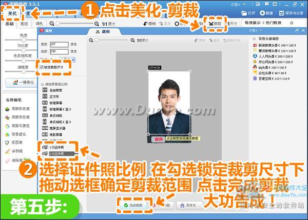Select the 自由裁剪 free crop ratio icon
The height and width of the screenshot is (220, 308).
[x=45, y=90]
